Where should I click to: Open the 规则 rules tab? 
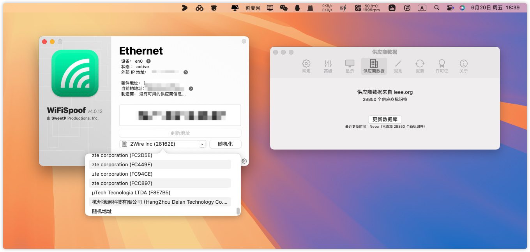pyautogui.click(x=398, y=66)
